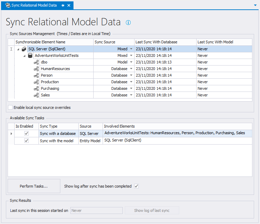Collapse the SQL Server (SqlClient) tree node
Image resolution: width=260 pixels, height=224 pixels.
click(18, 49)
